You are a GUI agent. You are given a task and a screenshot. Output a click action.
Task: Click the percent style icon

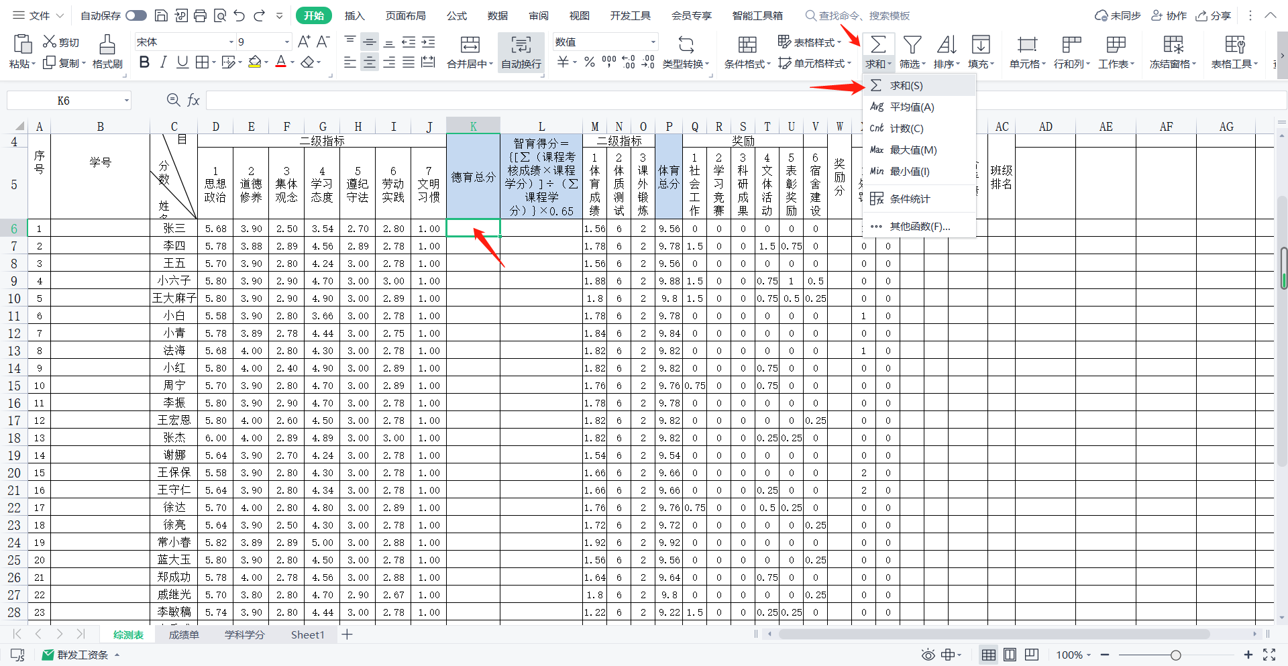tap(589, 62)
